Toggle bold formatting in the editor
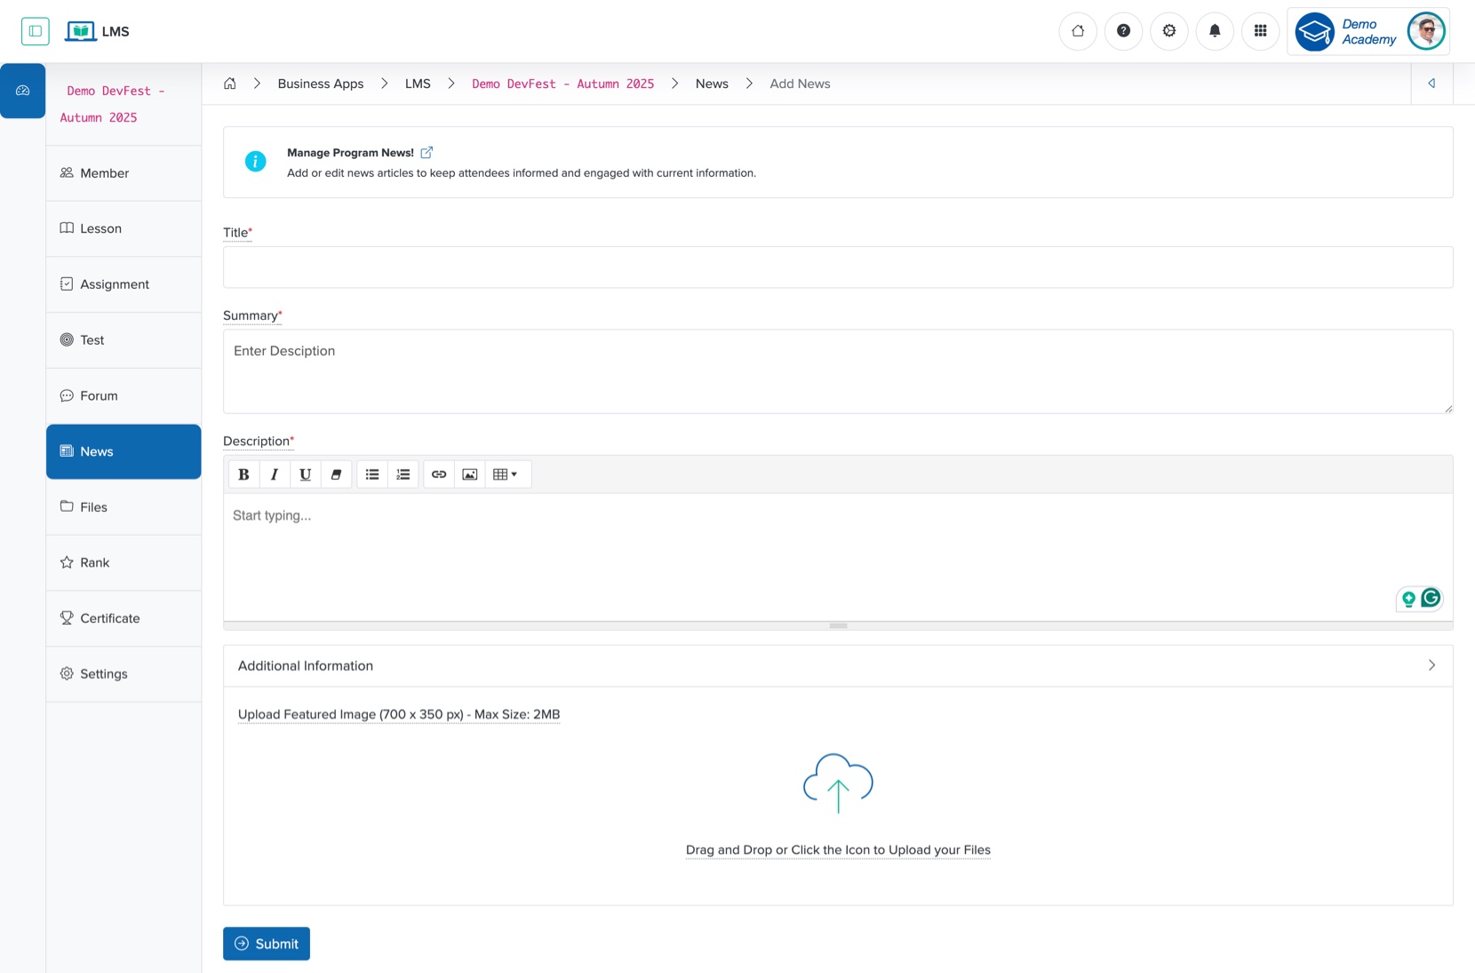 [243, 475]
